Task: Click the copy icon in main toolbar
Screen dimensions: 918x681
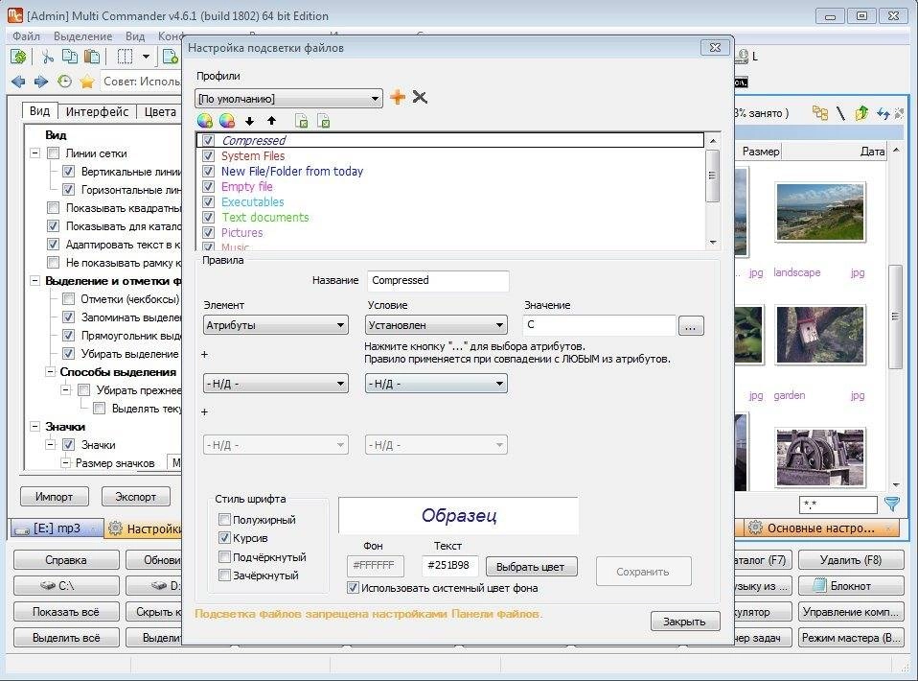Action: [x=70, y=57]
